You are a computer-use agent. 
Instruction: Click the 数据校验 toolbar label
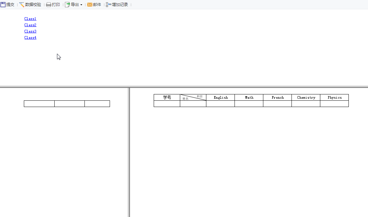coord(33,5)
